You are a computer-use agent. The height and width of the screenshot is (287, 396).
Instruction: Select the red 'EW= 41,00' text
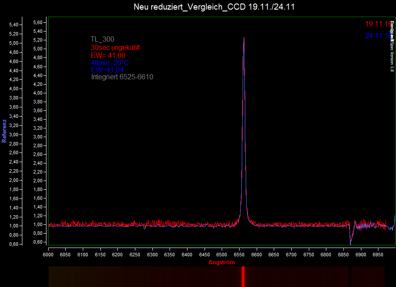click(108, 55)
